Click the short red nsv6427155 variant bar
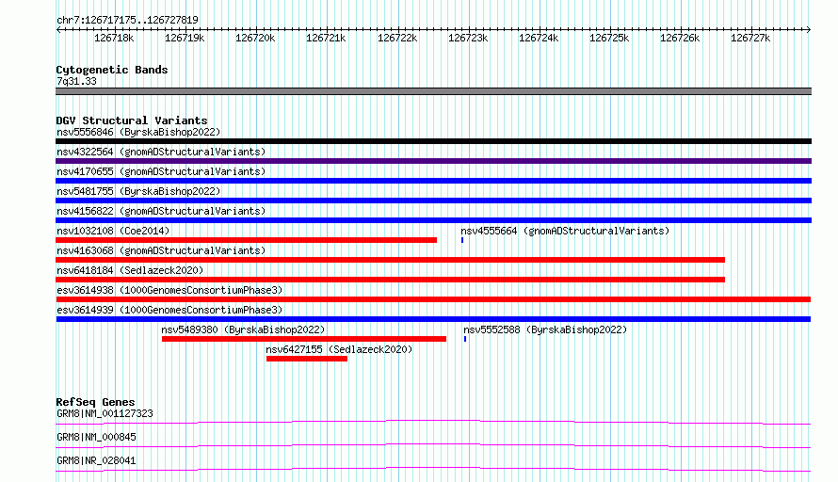 307,359
